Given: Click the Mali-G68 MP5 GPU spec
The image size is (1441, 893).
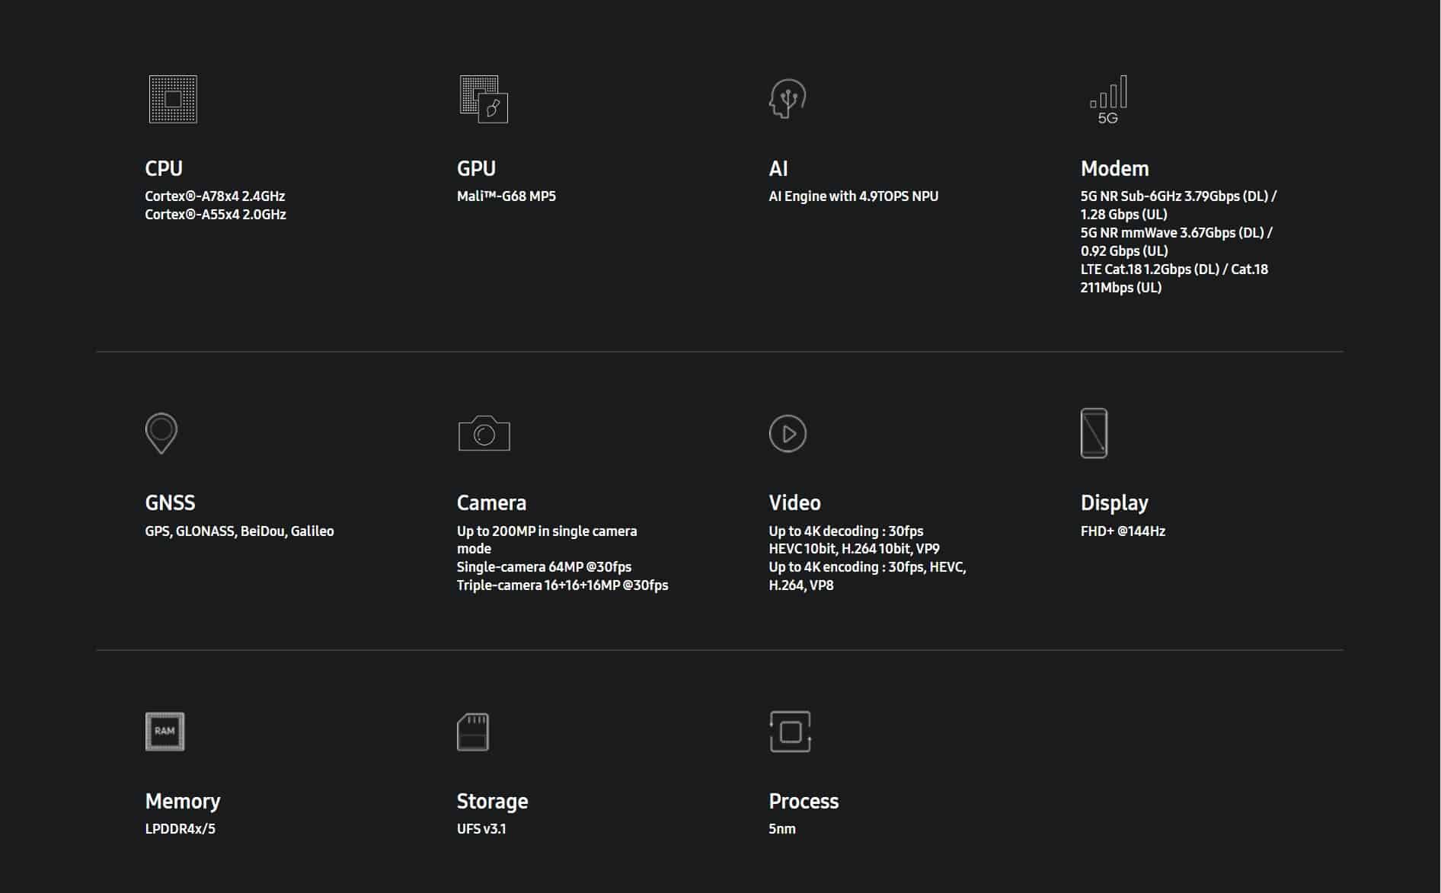Looking at the screenshot, I should click(x=506, y=196).
